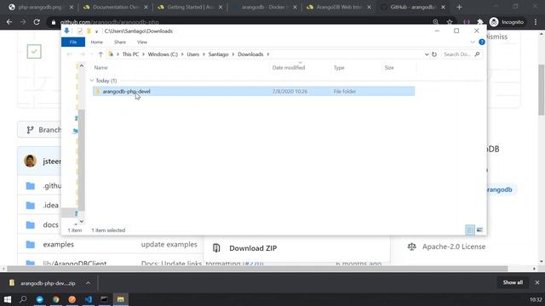Expand the download item options chevron
This screenshot has height=306, width=545.
click(x=88, y=283)
